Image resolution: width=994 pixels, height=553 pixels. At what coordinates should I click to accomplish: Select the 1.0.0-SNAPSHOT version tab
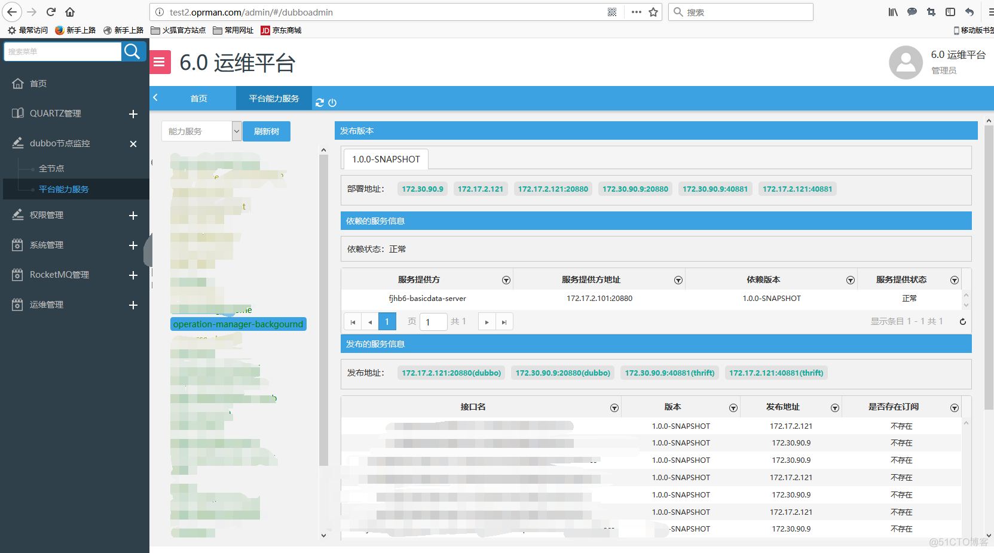coord(386,159)
